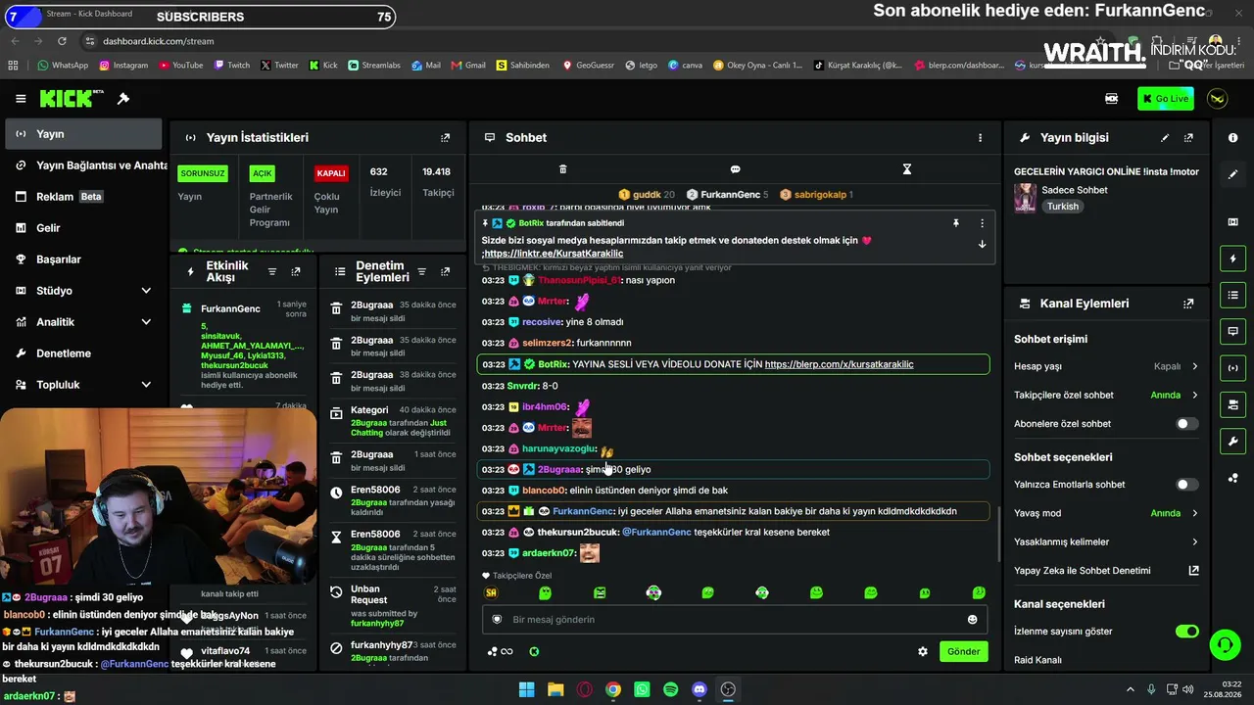Image resolution: width=1254 pixels, height=705 pixels.
Task: Open Discord from the taskbar
Action: (x=699, y=689)
